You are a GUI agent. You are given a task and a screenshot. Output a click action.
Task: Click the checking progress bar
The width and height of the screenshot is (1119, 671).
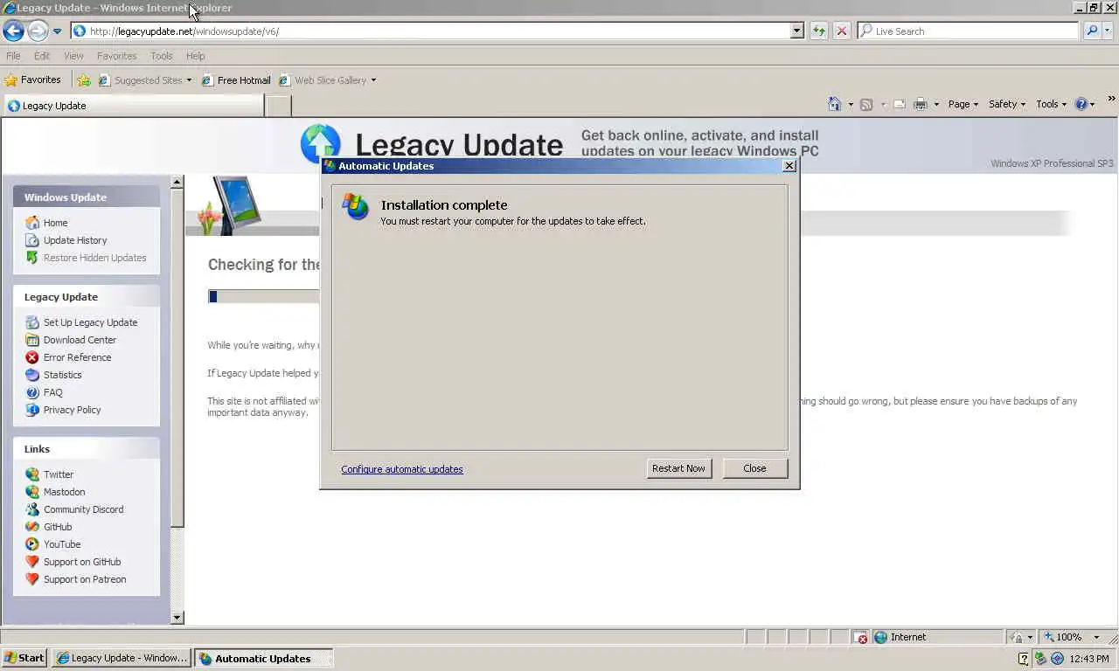click(263, 296)
